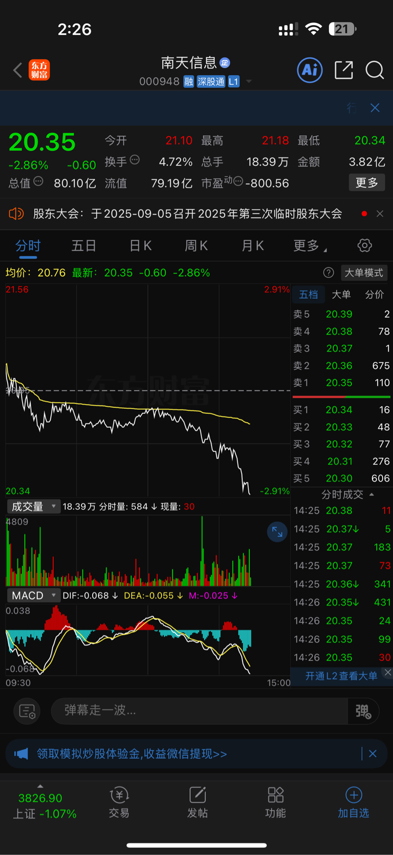
Task: Open chart settings gear icon
Action: point(365,245)
